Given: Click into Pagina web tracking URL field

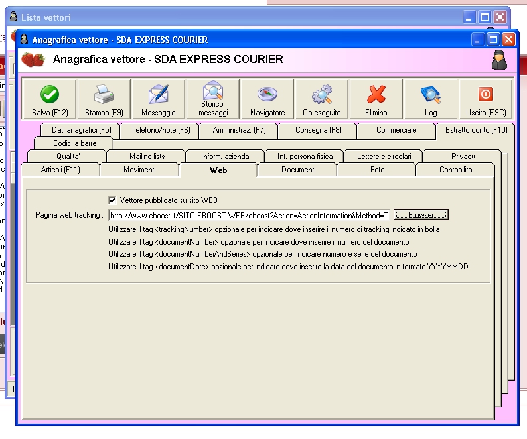Looking at the screenshot, I should coord(249,216).
